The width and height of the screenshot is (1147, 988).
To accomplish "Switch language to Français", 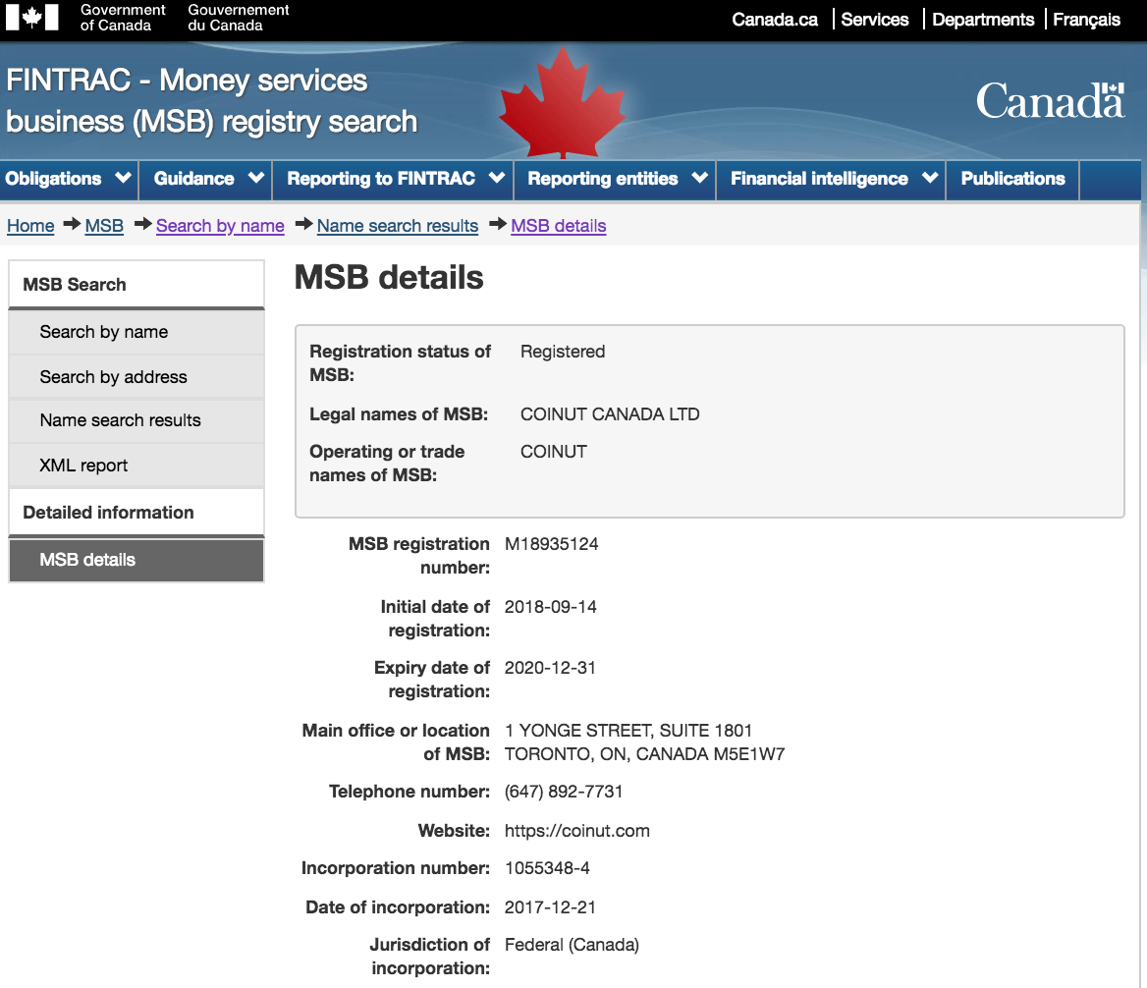I will (1086, 20).
